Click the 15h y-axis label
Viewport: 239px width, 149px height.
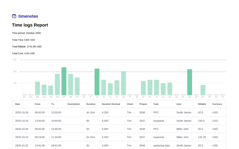15,60
